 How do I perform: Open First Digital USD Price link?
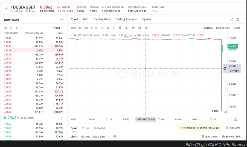pos(24,11)
